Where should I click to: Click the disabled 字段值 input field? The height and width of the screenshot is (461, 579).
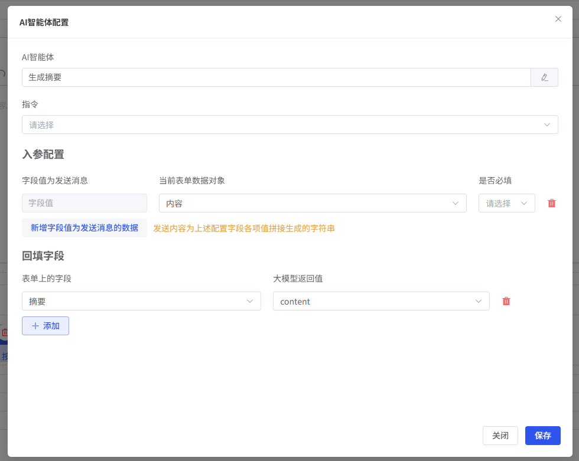84,203
